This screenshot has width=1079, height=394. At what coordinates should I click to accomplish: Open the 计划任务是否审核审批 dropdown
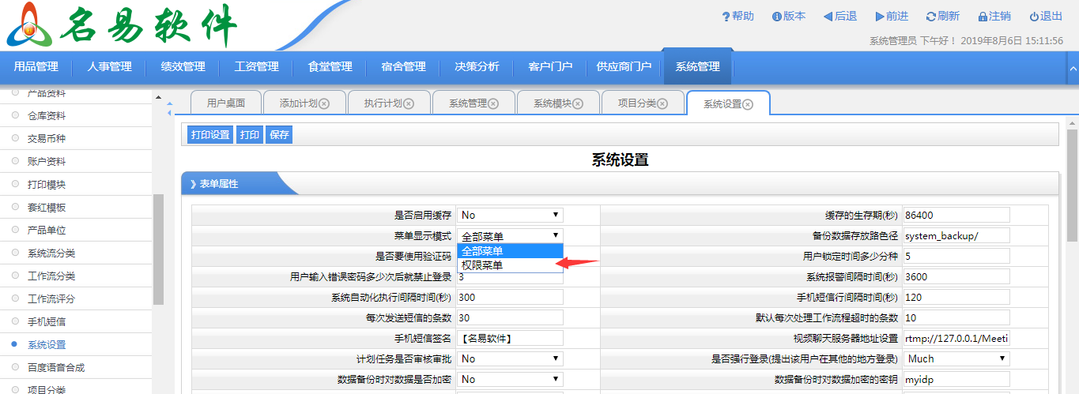point(510,358)
